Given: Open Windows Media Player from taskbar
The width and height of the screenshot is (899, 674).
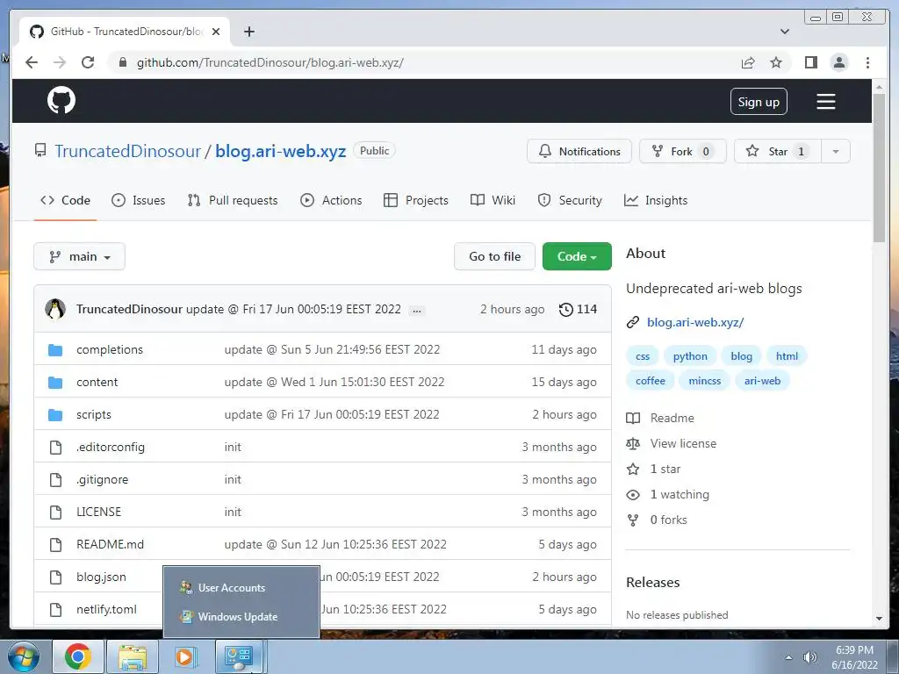Looking at the screenshot, I should [x=184, y=656].
